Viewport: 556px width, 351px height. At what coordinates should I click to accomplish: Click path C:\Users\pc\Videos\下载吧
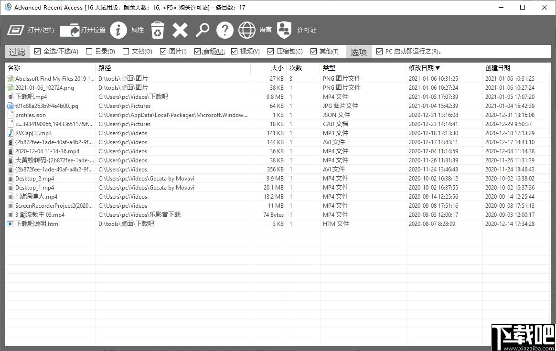pos(133,97)
